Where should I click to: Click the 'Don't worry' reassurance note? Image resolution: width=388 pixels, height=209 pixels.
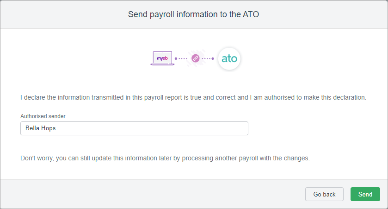pos(165,158)
